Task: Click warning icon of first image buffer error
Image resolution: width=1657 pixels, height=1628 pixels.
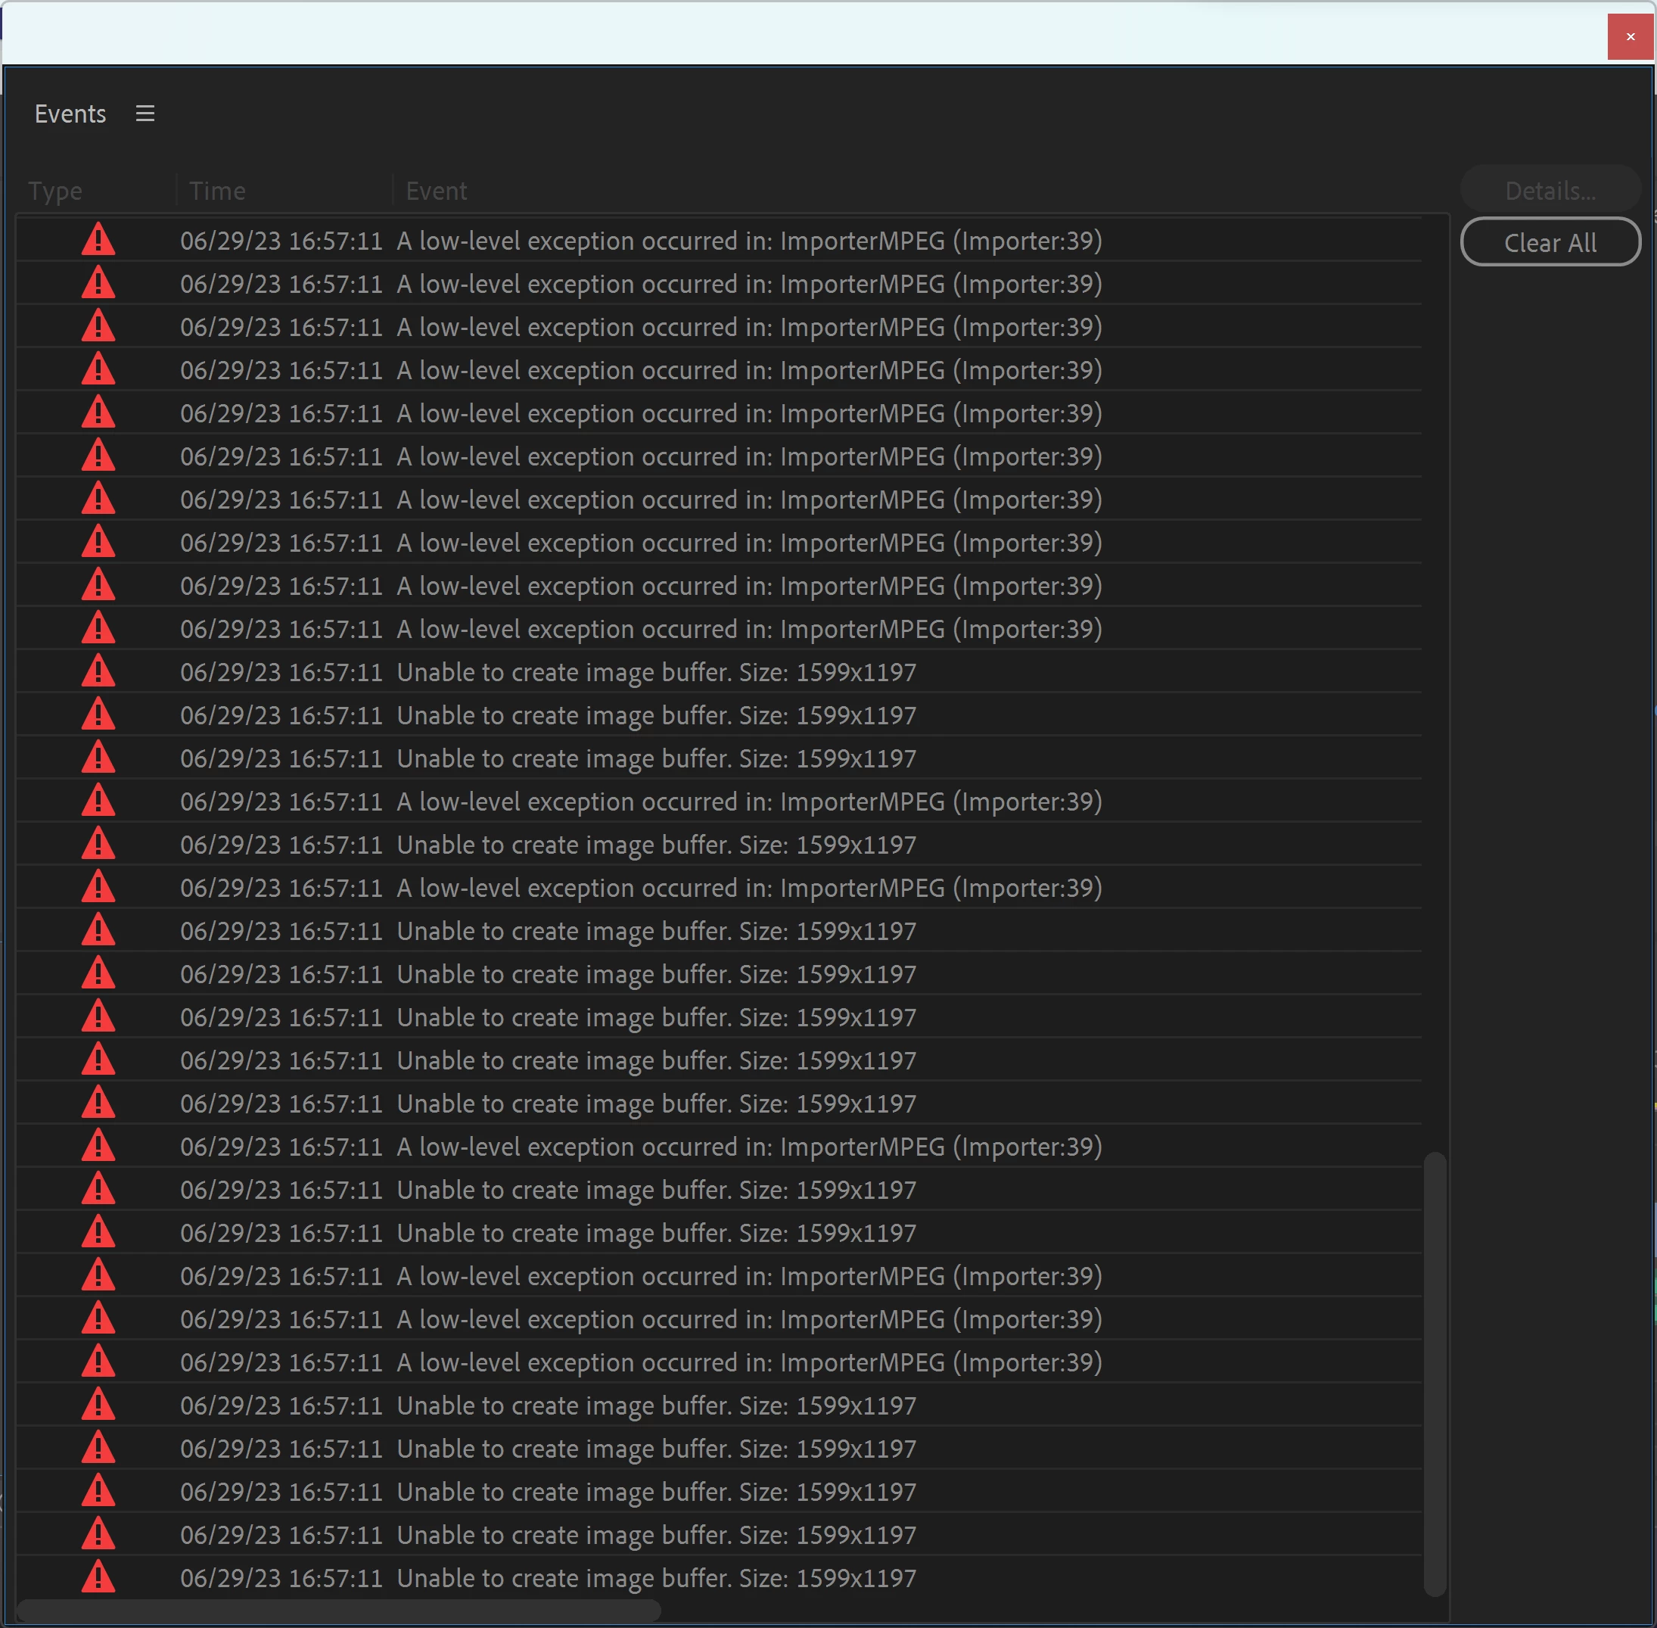Action: pos(98,672)
